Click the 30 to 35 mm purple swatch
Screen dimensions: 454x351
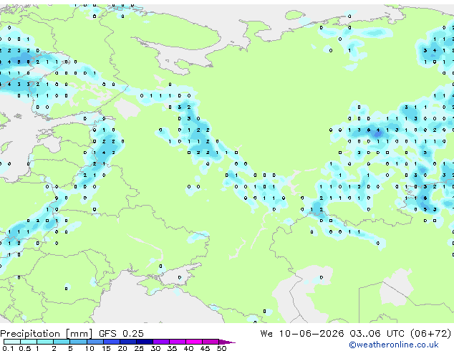click(x=161, y=342)
